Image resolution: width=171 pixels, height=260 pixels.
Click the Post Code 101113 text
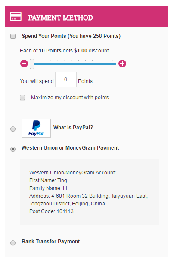[x=51, y=211]
